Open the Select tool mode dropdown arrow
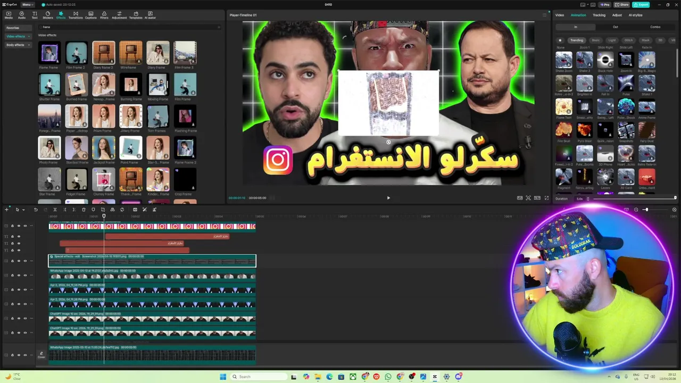681x383 pixels. [x=23, y=210]
